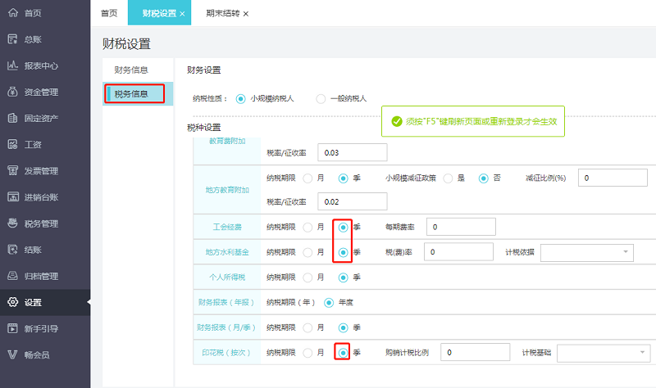Screen dimensions: 656x388
Task: Select the 财税设置 tab
Action: click(x=159, y=13)
